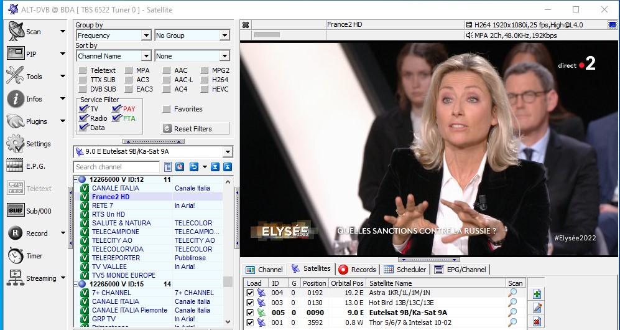The width and height of the screenshot is (620, 330).
Task: Click the clock history icon beside search
Action: click(180, 167)
